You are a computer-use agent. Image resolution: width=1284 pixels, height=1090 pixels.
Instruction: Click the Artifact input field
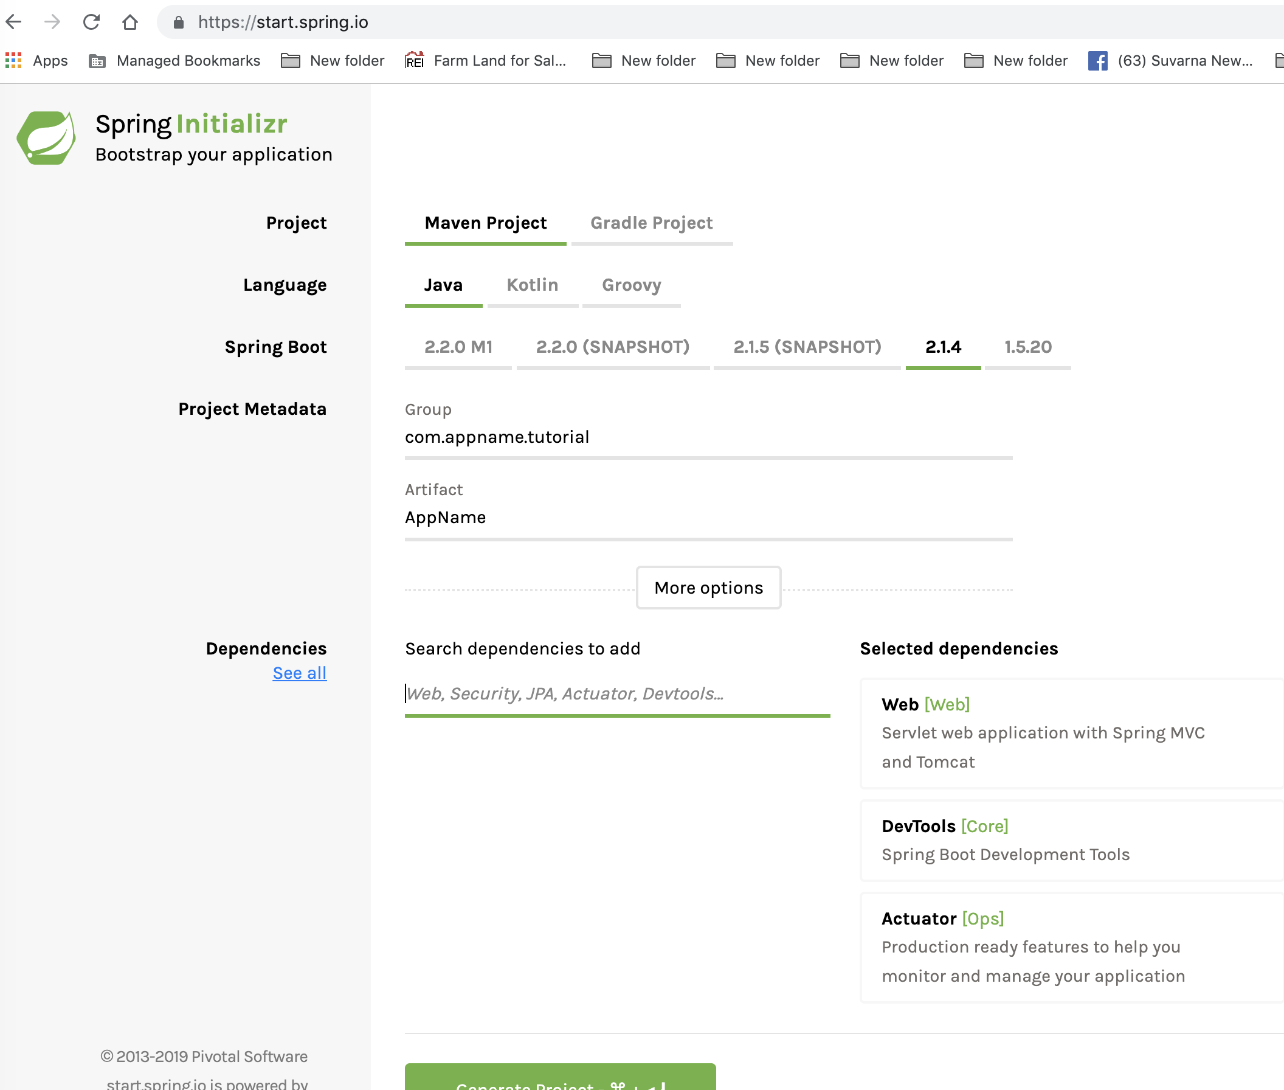709,517
